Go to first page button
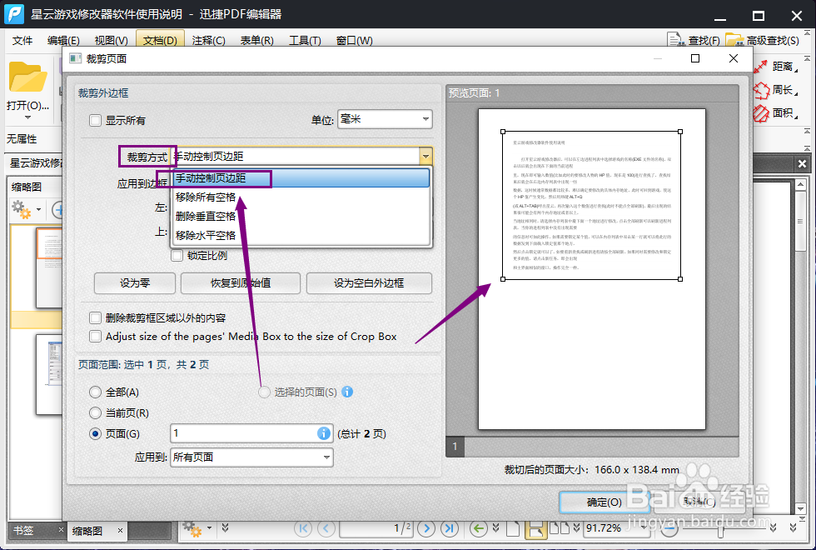Image resolution: width=816 pixels, height=550 pixels. pos(303,528)
